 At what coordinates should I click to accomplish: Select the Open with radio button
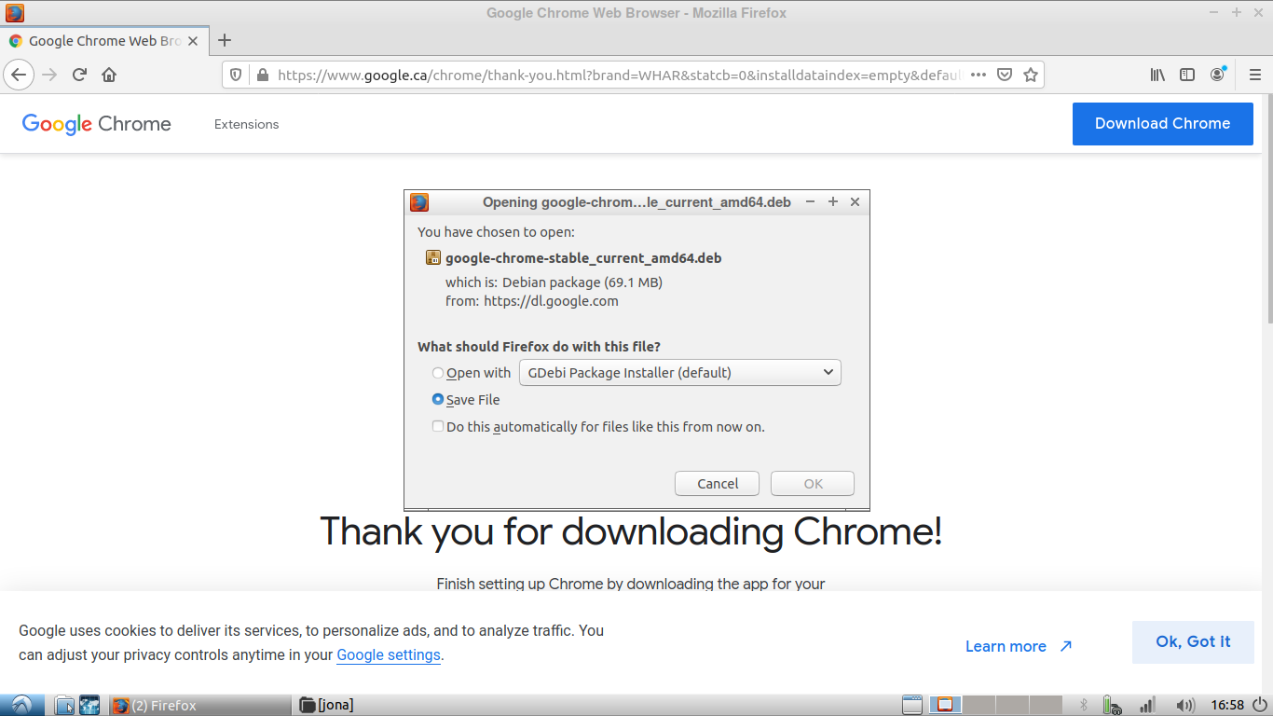[438, 373]
